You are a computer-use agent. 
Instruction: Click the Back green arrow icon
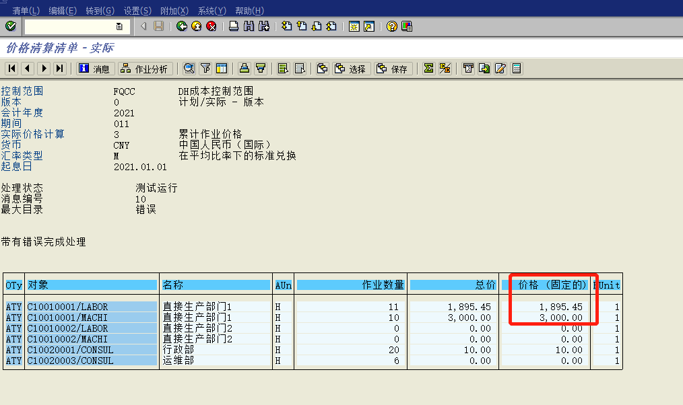(x=182, y=26)
